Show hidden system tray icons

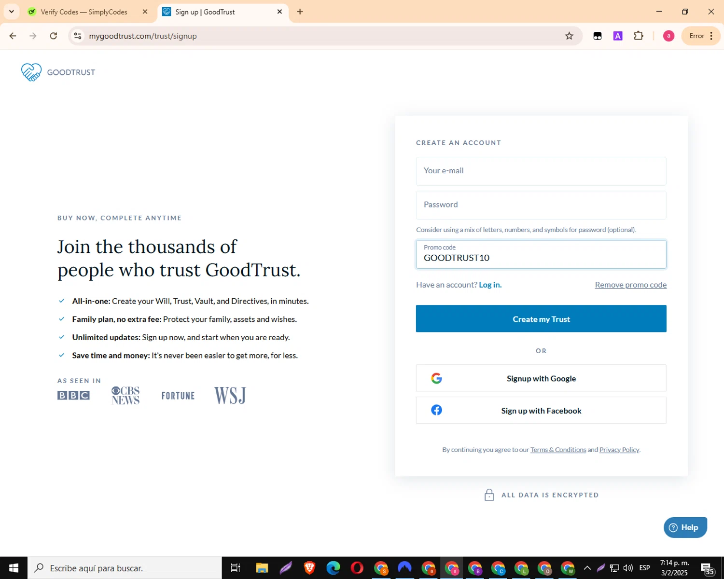tap(587, 568)
